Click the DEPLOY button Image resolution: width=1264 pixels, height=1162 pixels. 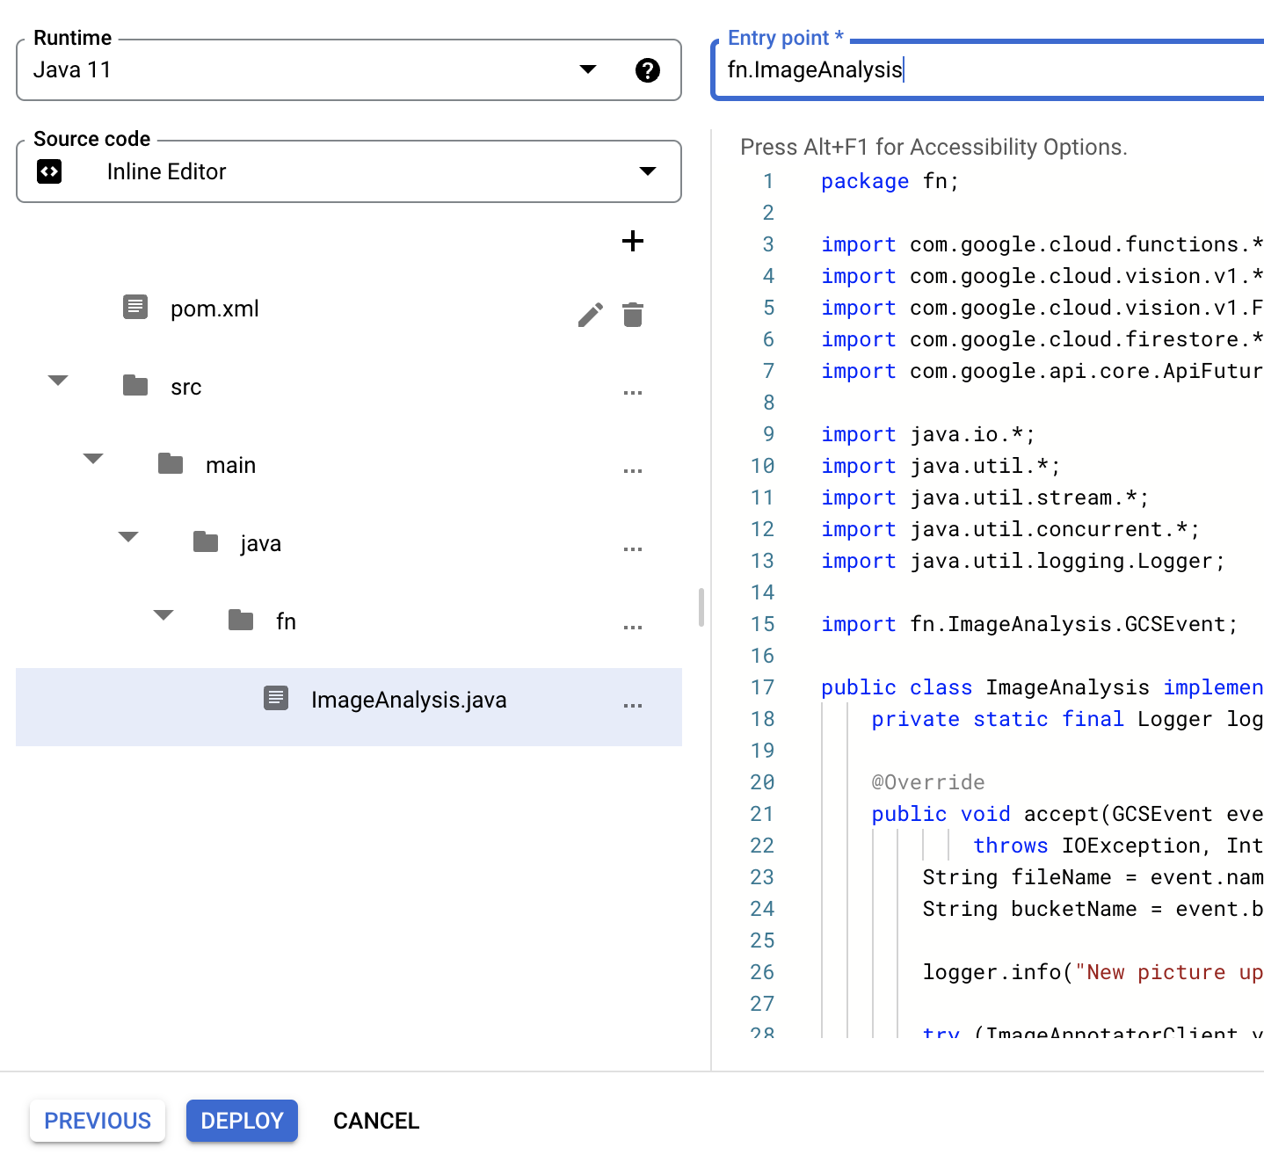point(242,1121)
